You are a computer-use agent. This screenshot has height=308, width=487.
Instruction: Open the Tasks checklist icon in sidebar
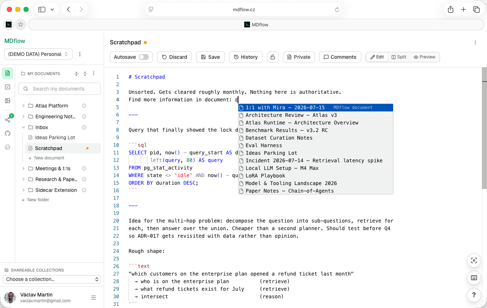click(x=8, y=87)
